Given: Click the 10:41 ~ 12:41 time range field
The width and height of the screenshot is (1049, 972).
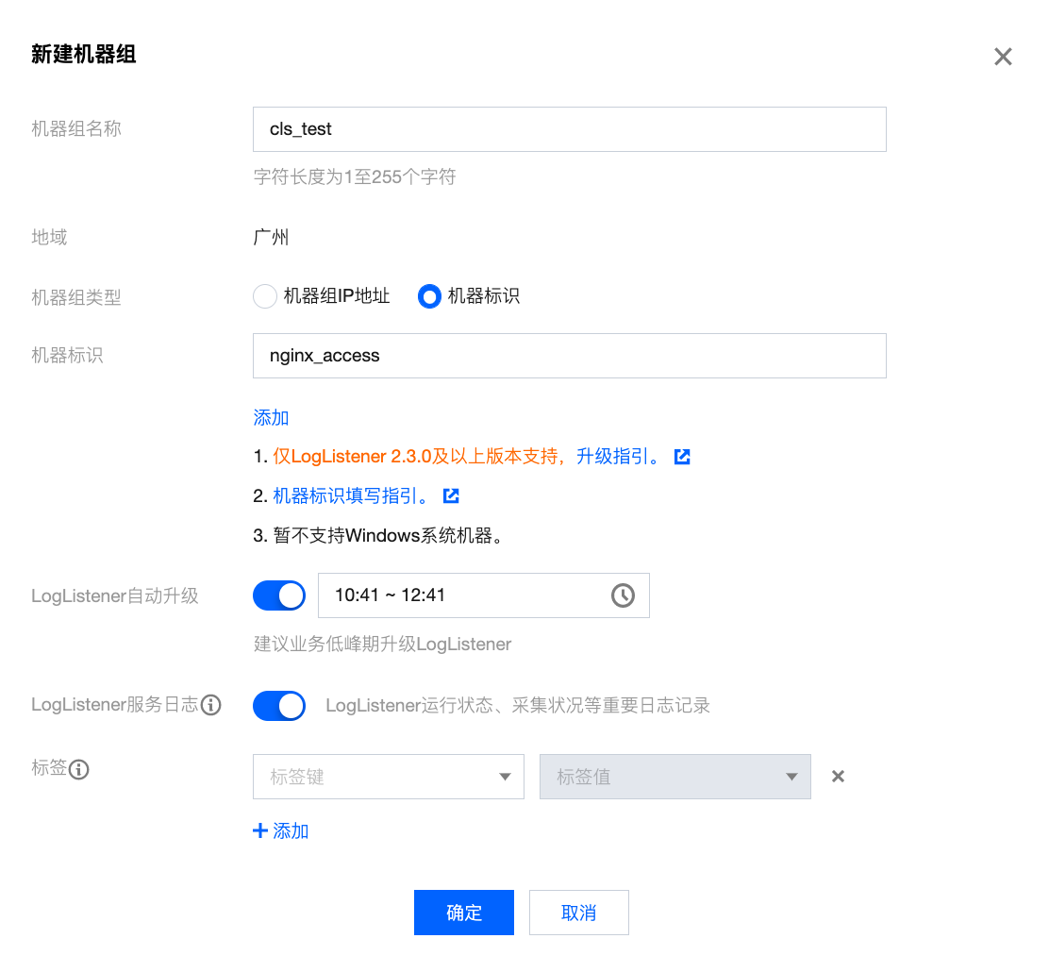Looking at the screenshot, I should pyautogui.click(x=484, y=595).
